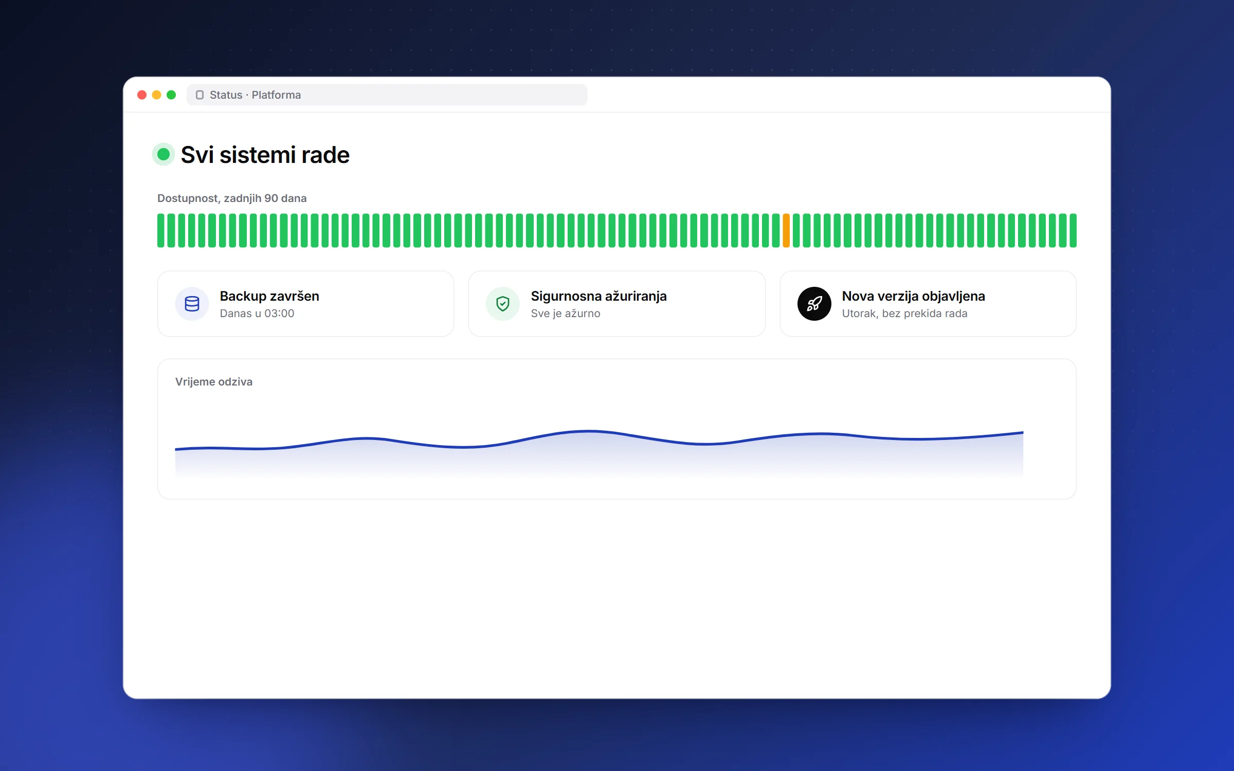Click the Nova verzija rocket icon
This screenshot has height=771, width=1234.
(x=814, y=304)
